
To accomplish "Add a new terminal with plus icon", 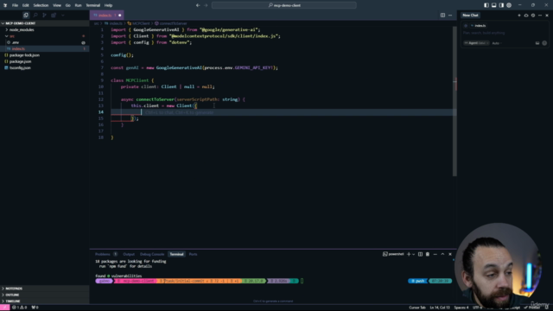I will [409, 254].
